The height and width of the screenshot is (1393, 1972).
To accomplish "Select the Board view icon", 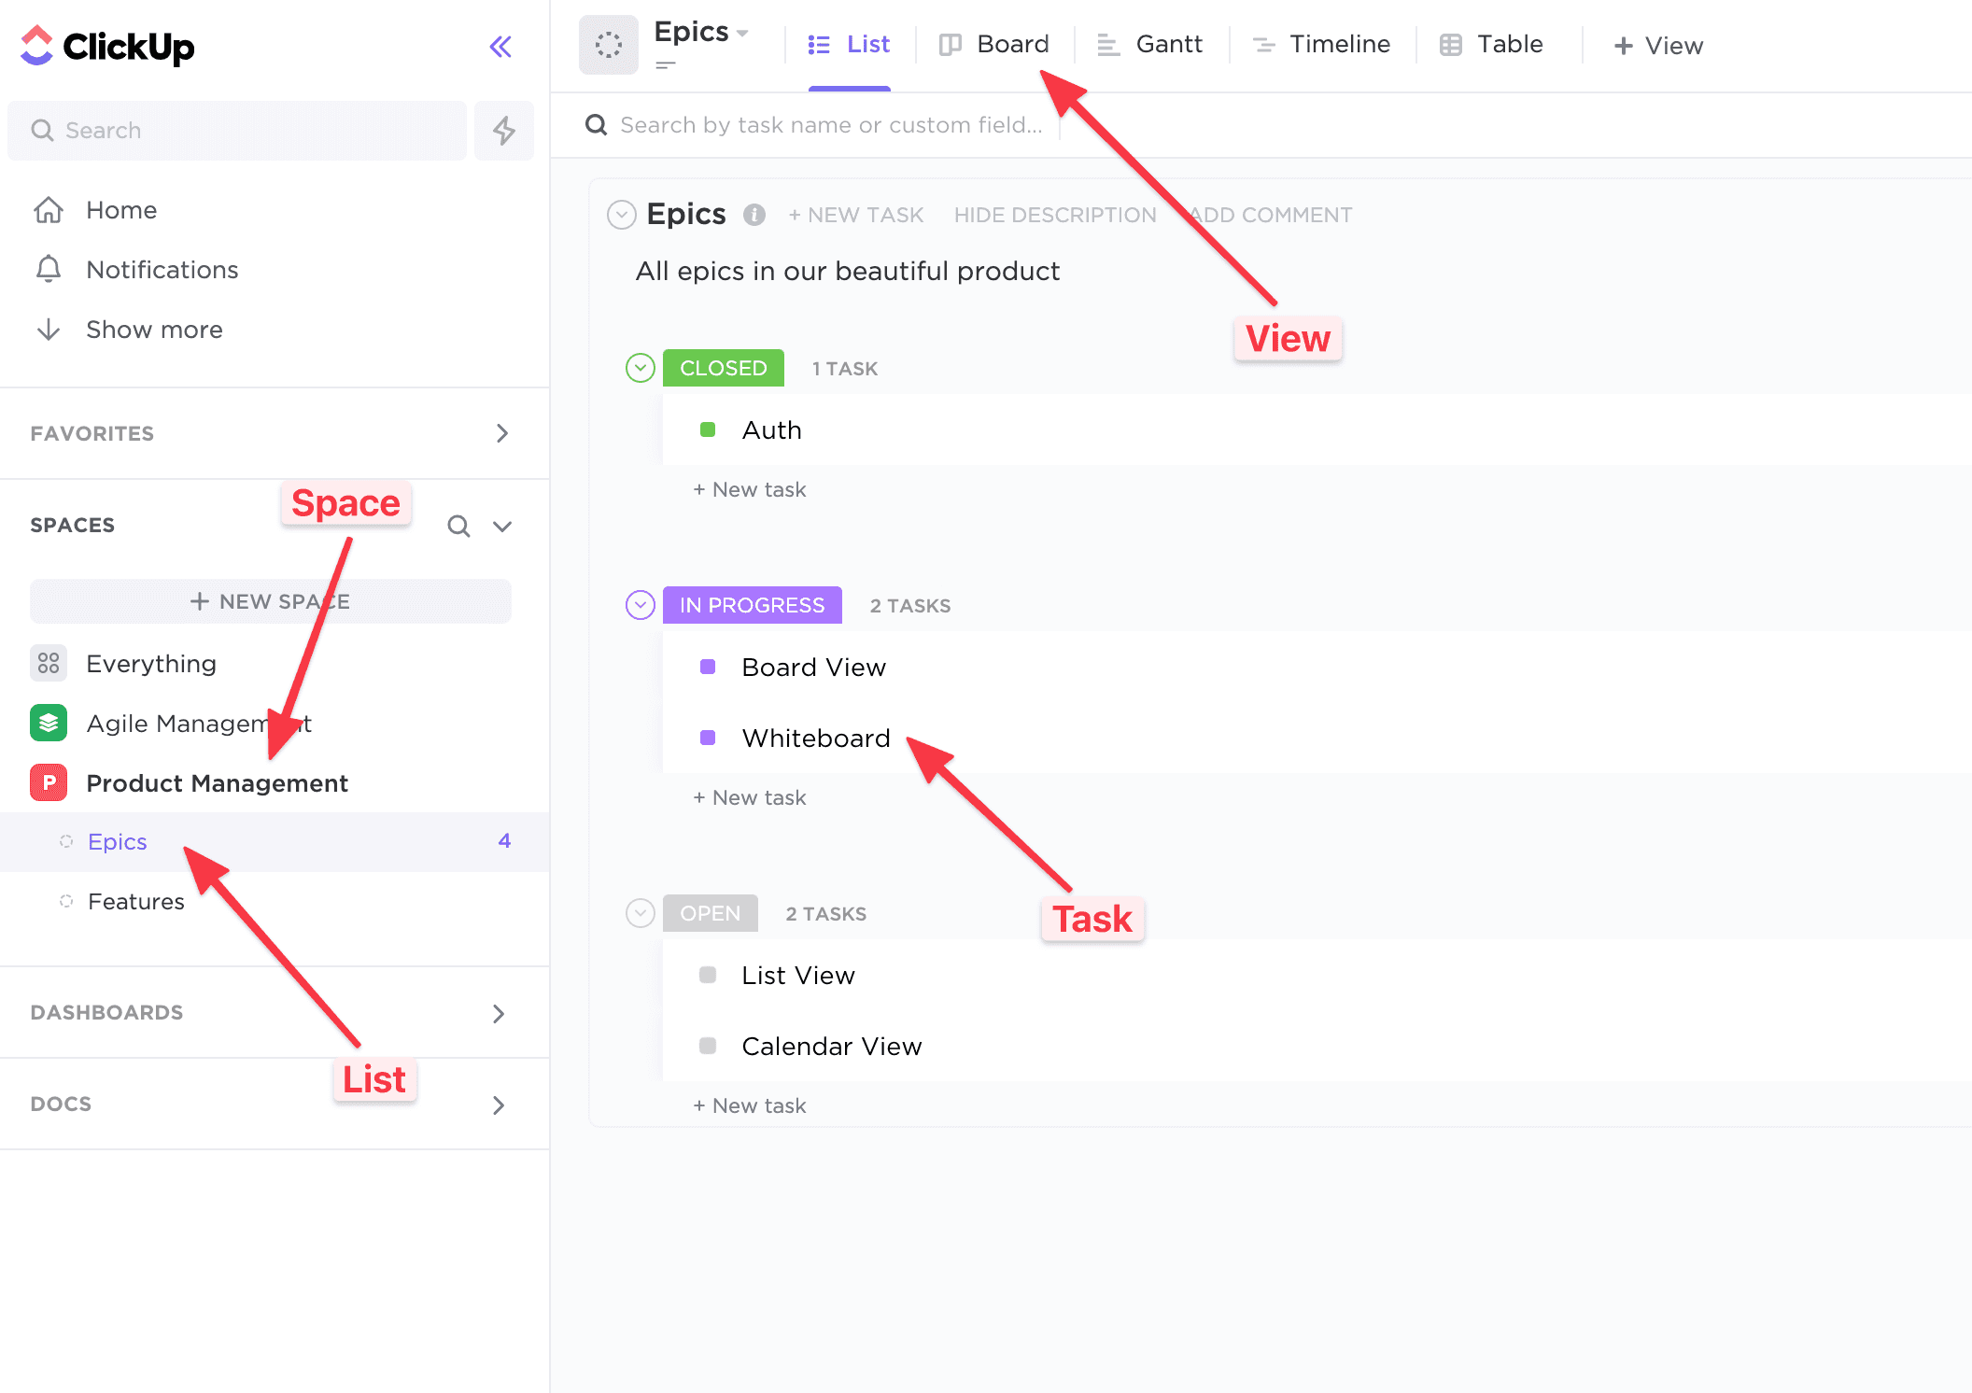I will (951, 44).
